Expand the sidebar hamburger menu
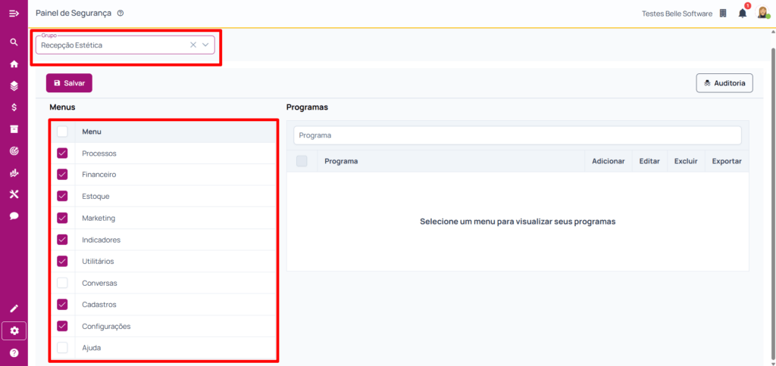This screenshot has width=776, height=366. click(14, 13)
